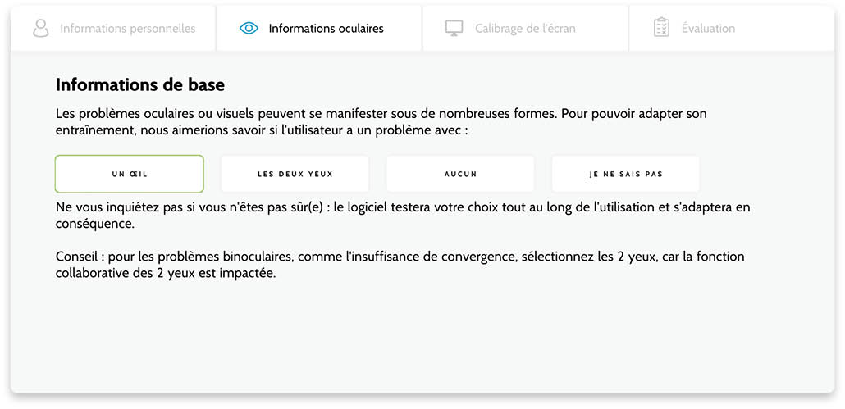Click the monitor icon for screen calibration
845x409 pixels.
[454, 28]
